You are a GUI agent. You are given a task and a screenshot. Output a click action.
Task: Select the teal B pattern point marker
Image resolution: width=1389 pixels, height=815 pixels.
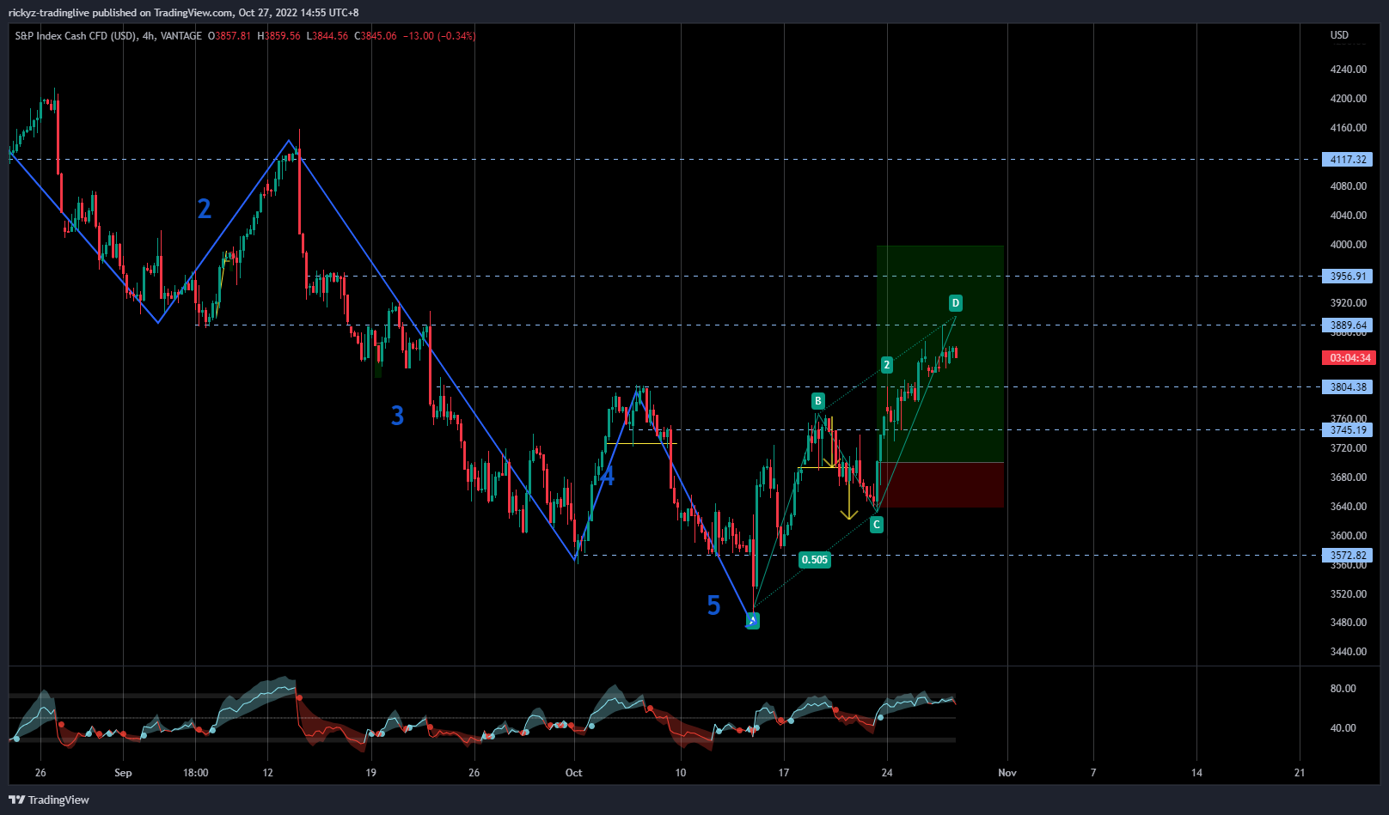818,401
